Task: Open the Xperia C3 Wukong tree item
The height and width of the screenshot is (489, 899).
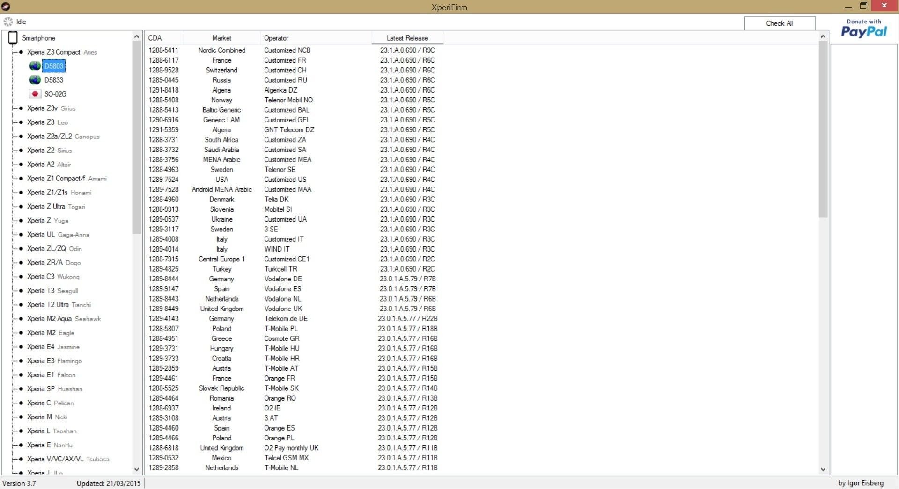Action: click(x=53, y=276)
